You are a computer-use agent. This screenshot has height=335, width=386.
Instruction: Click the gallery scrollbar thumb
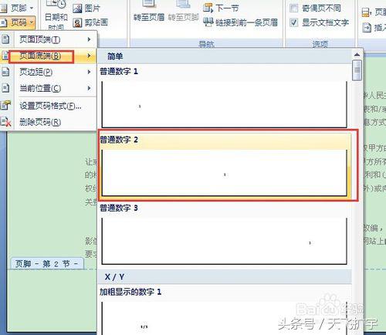point(357,70)
